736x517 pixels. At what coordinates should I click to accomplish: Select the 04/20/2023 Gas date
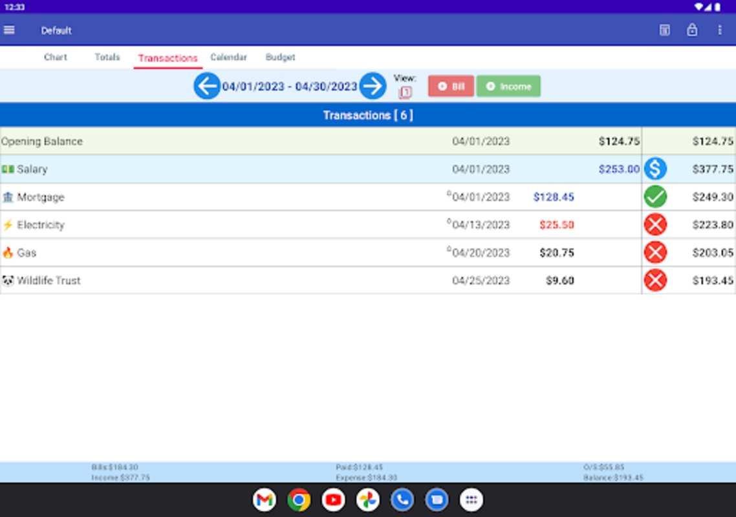point(481,253)
